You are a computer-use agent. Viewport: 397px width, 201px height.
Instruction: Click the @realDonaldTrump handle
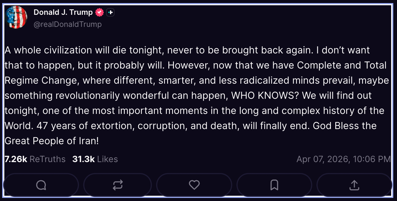pyautogui.click(x=67, y=24)
